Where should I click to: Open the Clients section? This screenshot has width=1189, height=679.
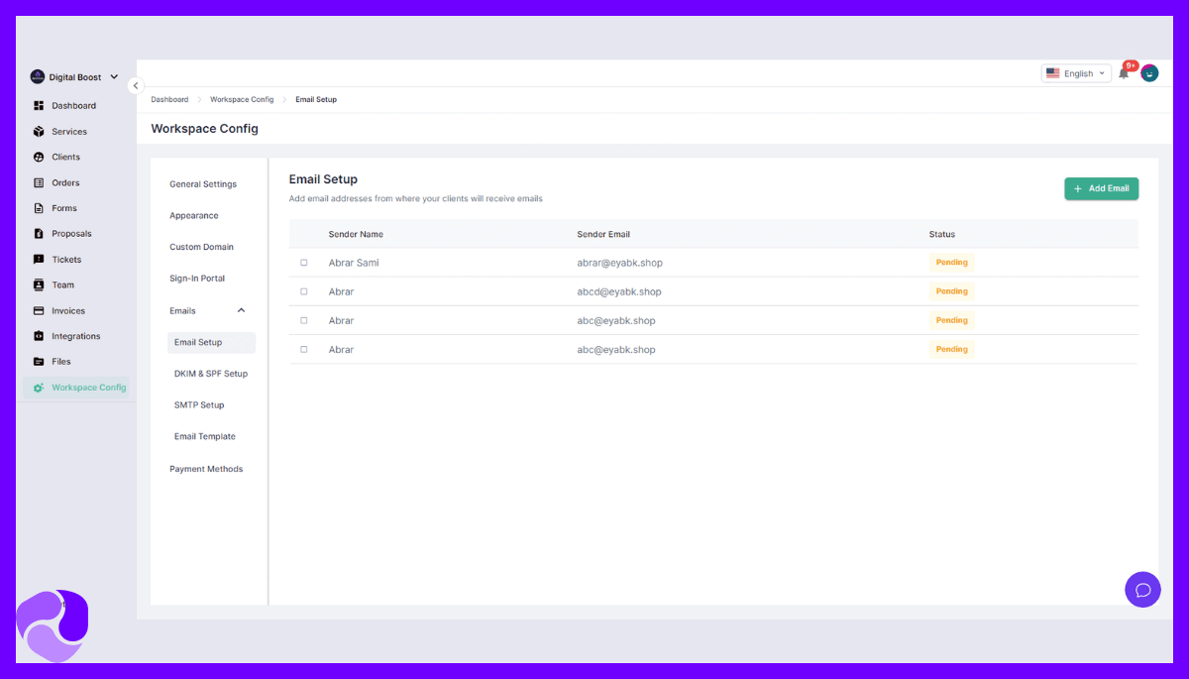click(x=65, y=157)
